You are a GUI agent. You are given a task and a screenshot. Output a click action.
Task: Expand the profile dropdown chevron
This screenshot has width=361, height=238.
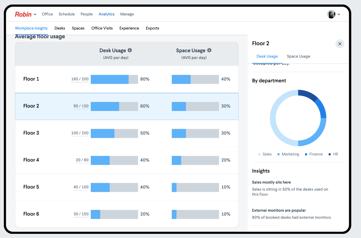click(x=339, y=14)
